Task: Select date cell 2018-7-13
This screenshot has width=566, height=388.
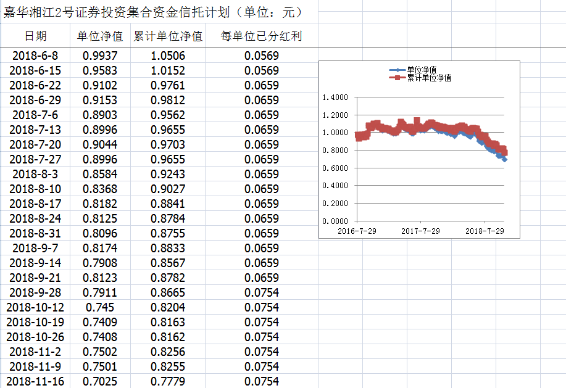Action: (x=35, y=130)
